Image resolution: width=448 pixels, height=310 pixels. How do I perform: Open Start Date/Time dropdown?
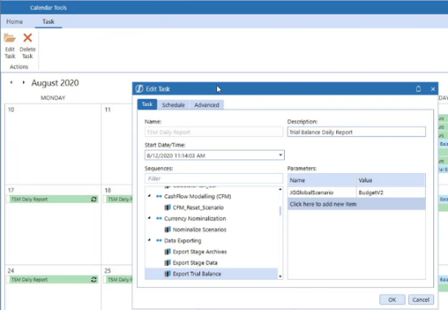[280, 155]
